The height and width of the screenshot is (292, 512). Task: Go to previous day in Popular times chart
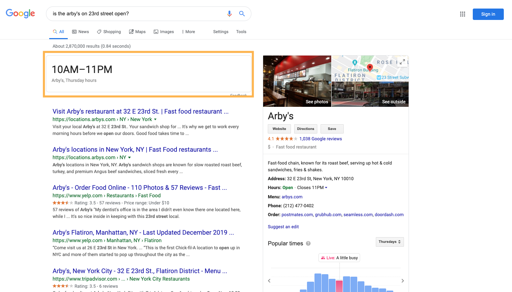point(270,281)
